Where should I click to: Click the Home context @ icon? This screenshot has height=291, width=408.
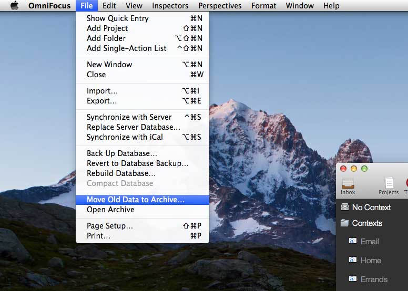coord(353,260)
